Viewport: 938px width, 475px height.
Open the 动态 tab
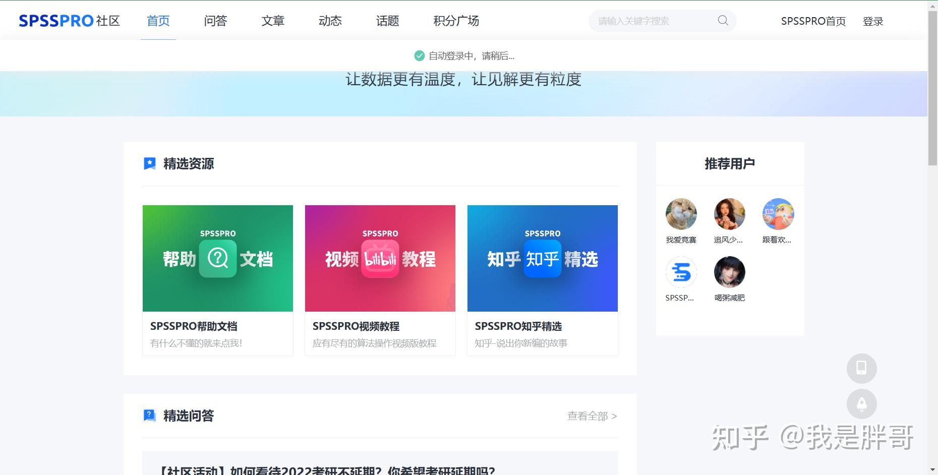[x=330, y=21]
